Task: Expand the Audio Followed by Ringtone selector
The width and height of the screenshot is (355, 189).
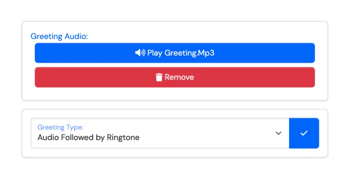Action: pos(160,133)
